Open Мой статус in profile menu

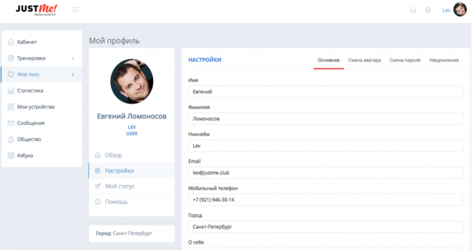tap(131, 186)
